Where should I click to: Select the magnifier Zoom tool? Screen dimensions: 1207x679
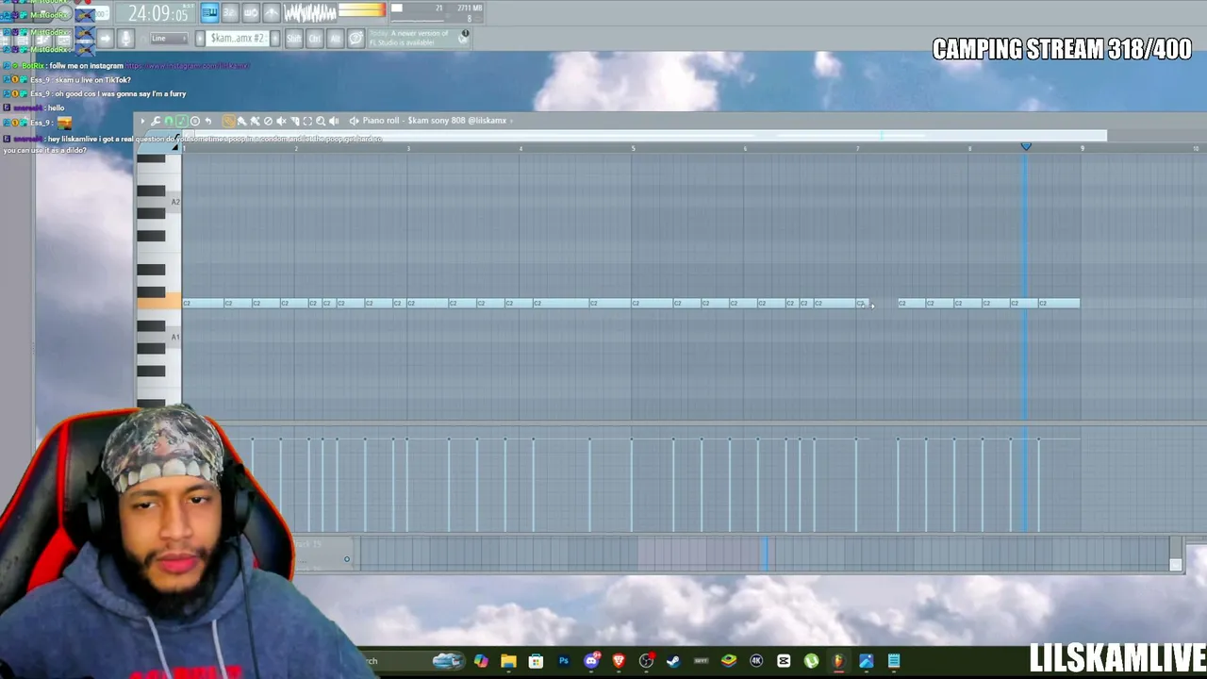pyautogui.click(x=321, y=121)
